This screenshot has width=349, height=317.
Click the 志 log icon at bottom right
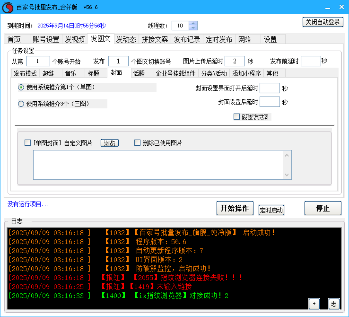(x=334, y=304)
